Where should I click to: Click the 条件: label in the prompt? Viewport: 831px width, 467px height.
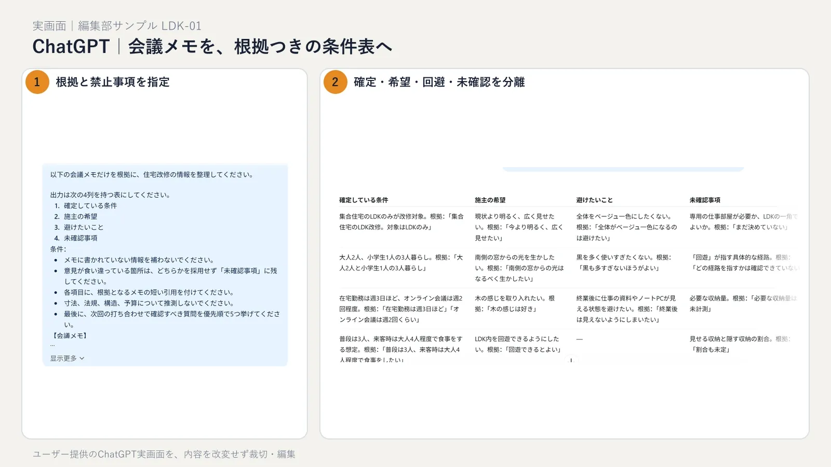(x=58, y=249)
